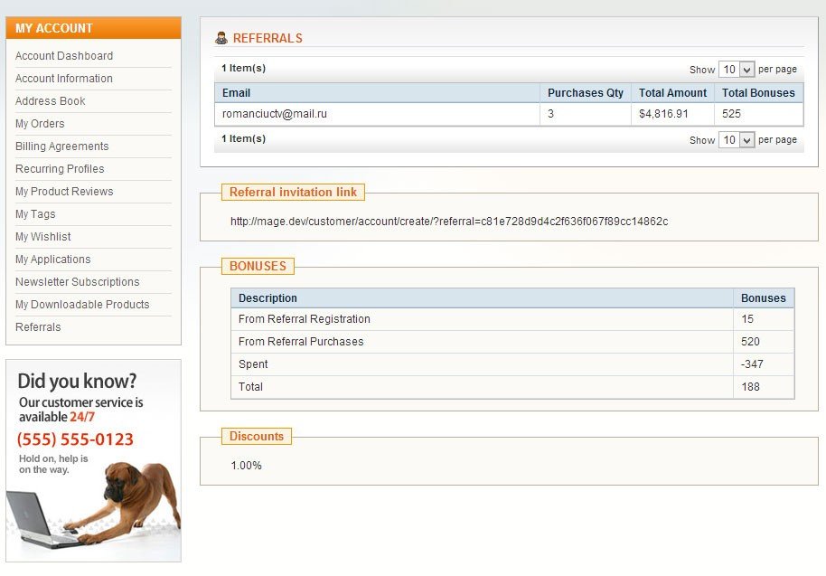
Task: Click the Referral invitation link legend
Action: 293,192
